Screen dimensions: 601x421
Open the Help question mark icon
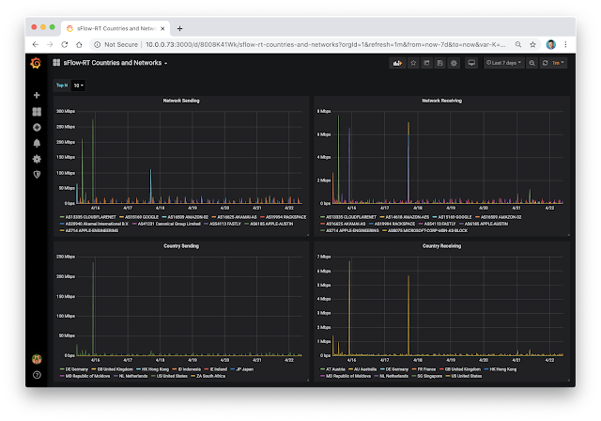click(37, 375)
